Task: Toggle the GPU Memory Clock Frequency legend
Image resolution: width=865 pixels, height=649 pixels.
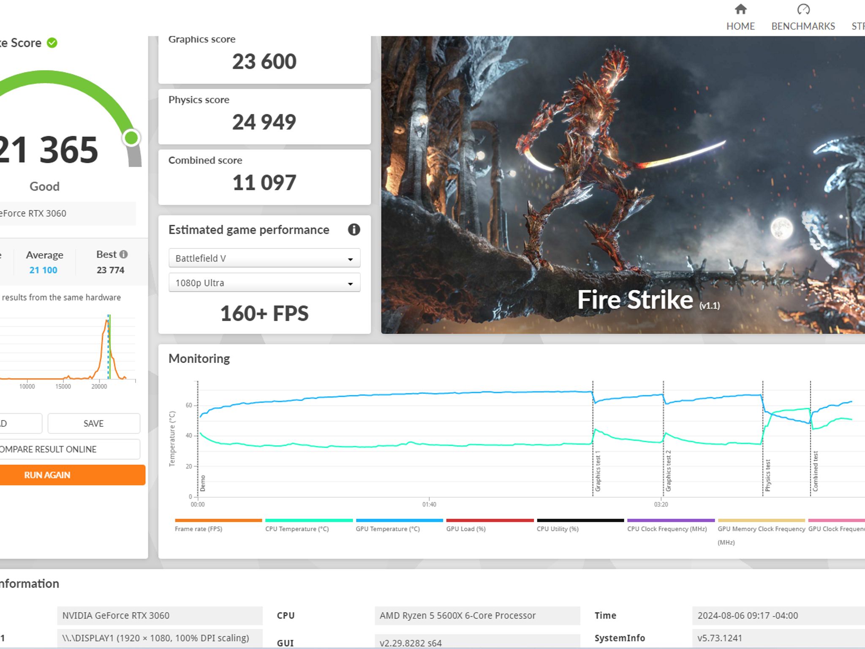Action: click(762, 532)
